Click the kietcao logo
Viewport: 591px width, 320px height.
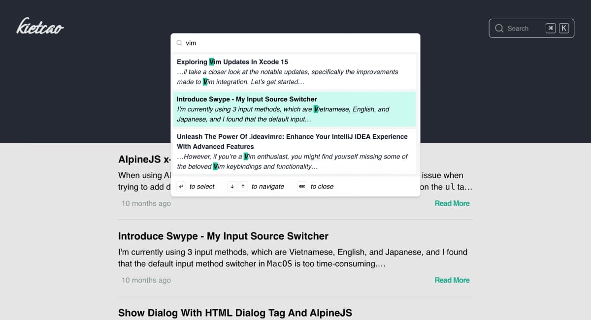point(40,26)
